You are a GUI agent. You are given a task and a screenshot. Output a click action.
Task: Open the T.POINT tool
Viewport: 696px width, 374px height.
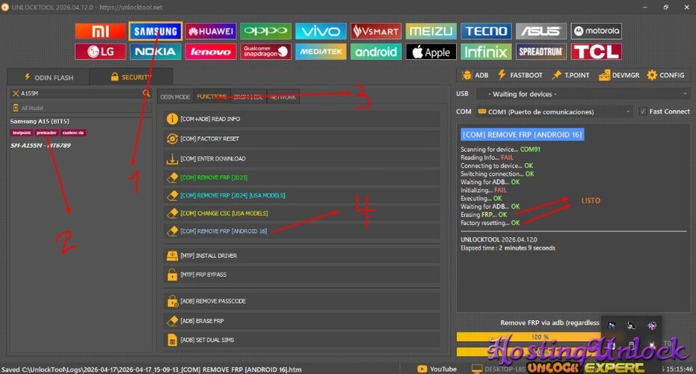pyautogui.click(x=570, y=75)
